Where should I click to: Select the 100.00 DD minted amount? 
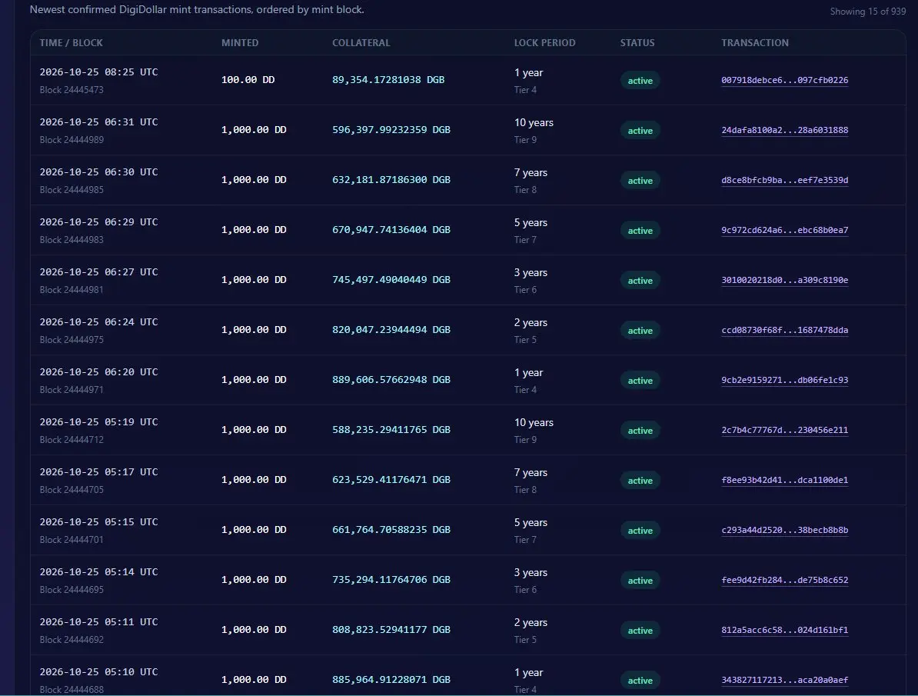(248, 80)
